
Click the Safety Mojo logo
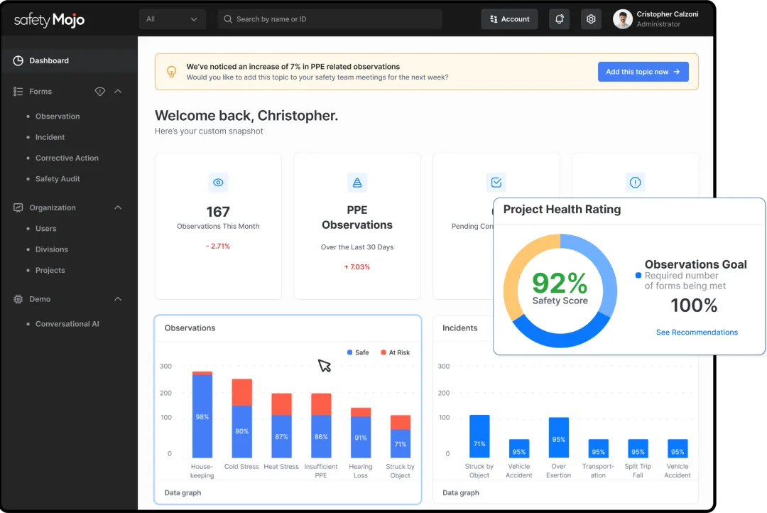[x=49, y=20]
